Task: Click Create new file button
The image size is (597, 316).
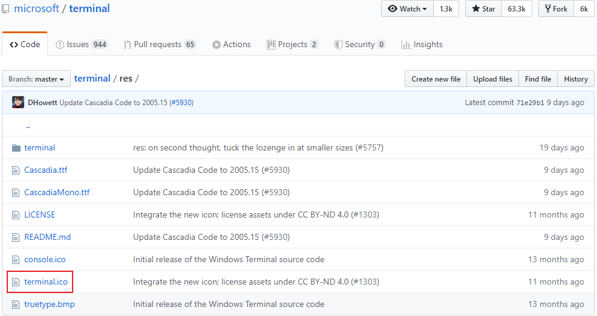Action: 436,79
